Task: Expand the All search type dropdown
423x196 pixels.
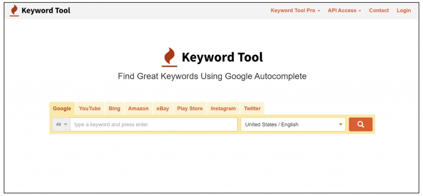Action: pyautogui.click(x=61, y=125)
